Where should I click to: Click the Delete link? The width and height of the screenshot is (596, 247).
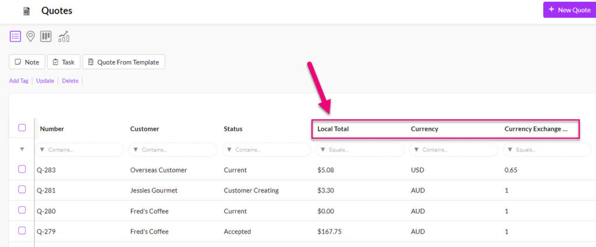[70, 81]
